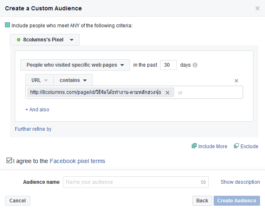
Task: Open the URL dropdown
Action: tap(40, 80)
